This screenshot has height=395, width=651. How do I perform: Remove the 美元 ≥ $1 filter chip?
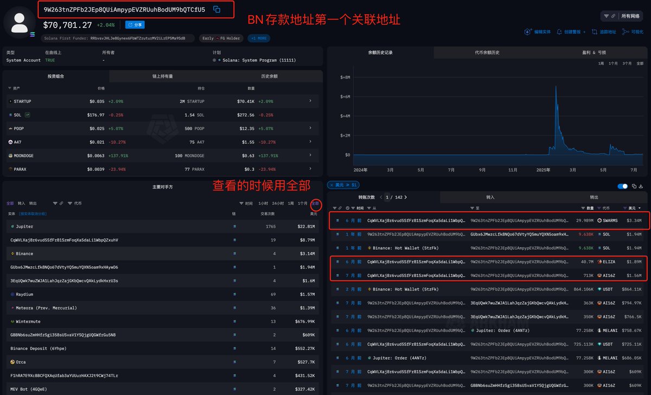(x=331, y=185)
